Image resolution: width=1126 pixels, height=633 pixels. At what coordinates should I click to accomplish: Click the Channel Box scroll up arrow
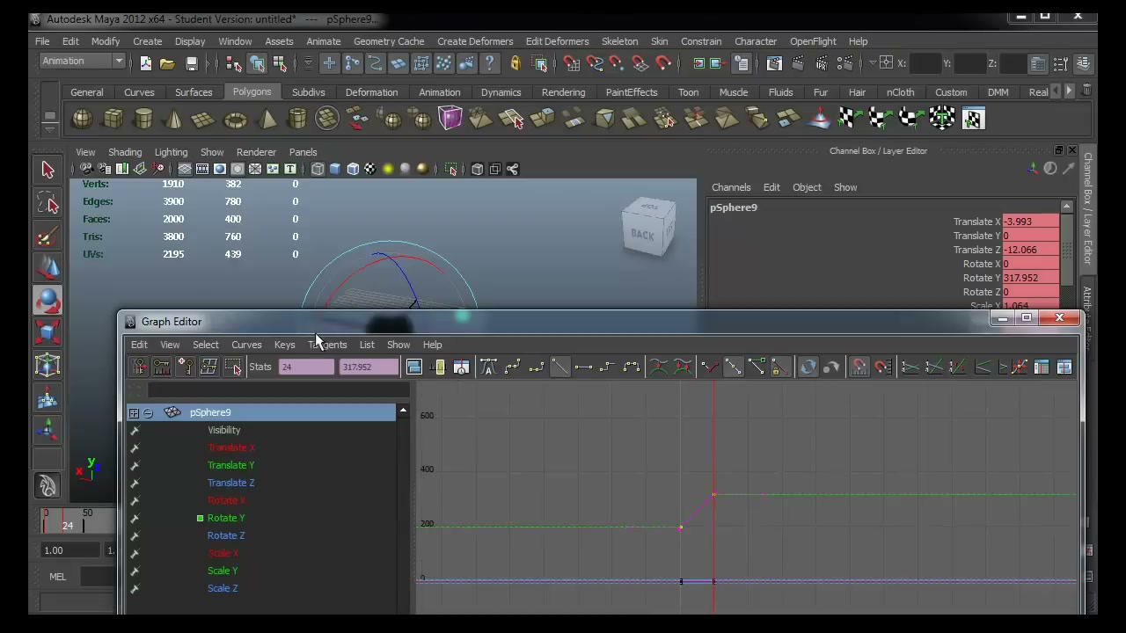point(1067,207)
